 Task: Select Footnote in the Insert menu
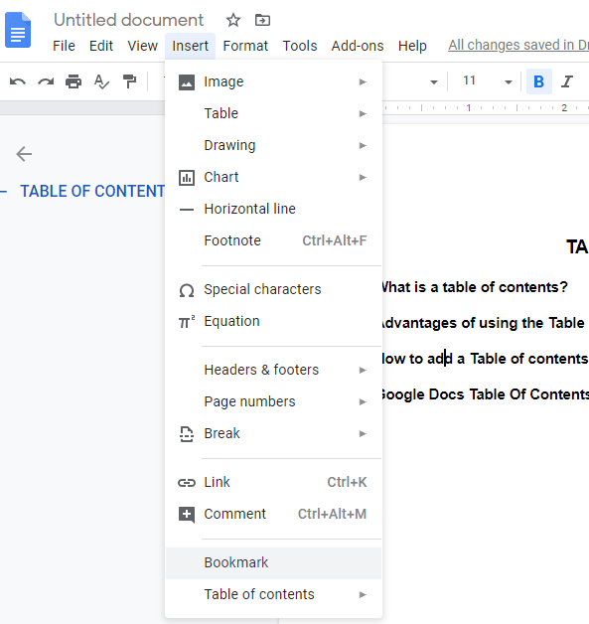[x=273, y=240]
